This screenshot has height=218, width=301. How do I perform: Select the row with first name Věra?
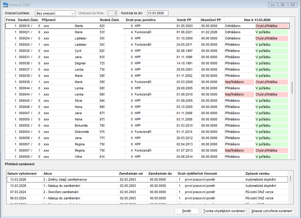pos(147,157)
